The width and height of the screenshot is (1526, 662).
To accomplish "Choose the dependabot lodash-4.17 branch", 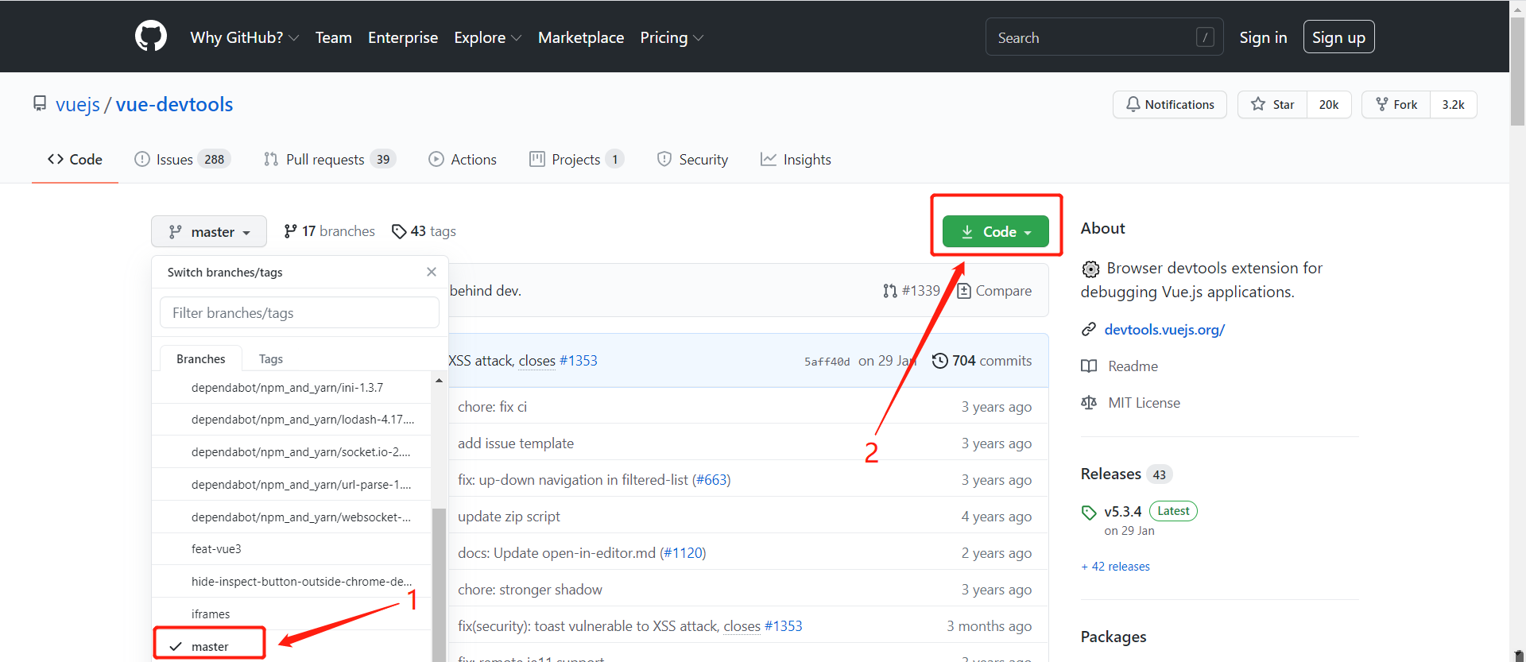I will [292, 420].
